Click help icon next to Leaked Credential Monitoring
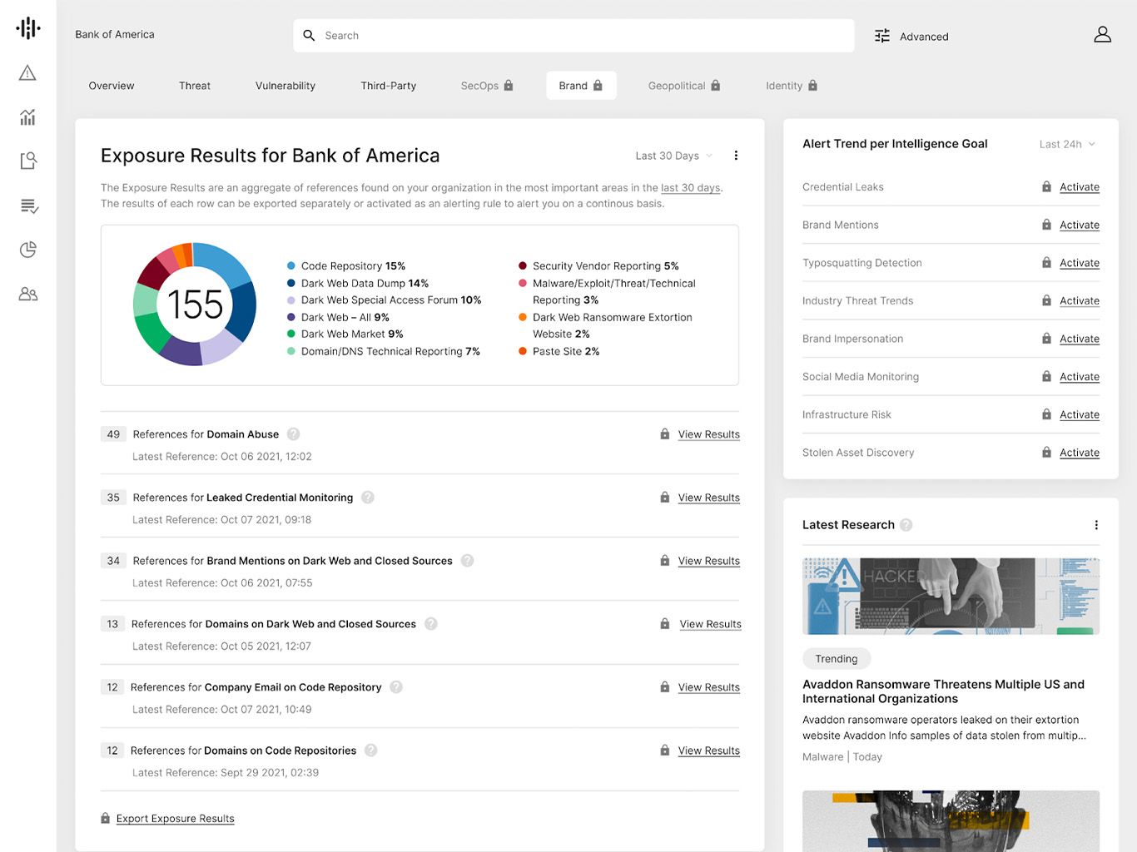 [368, 498]
